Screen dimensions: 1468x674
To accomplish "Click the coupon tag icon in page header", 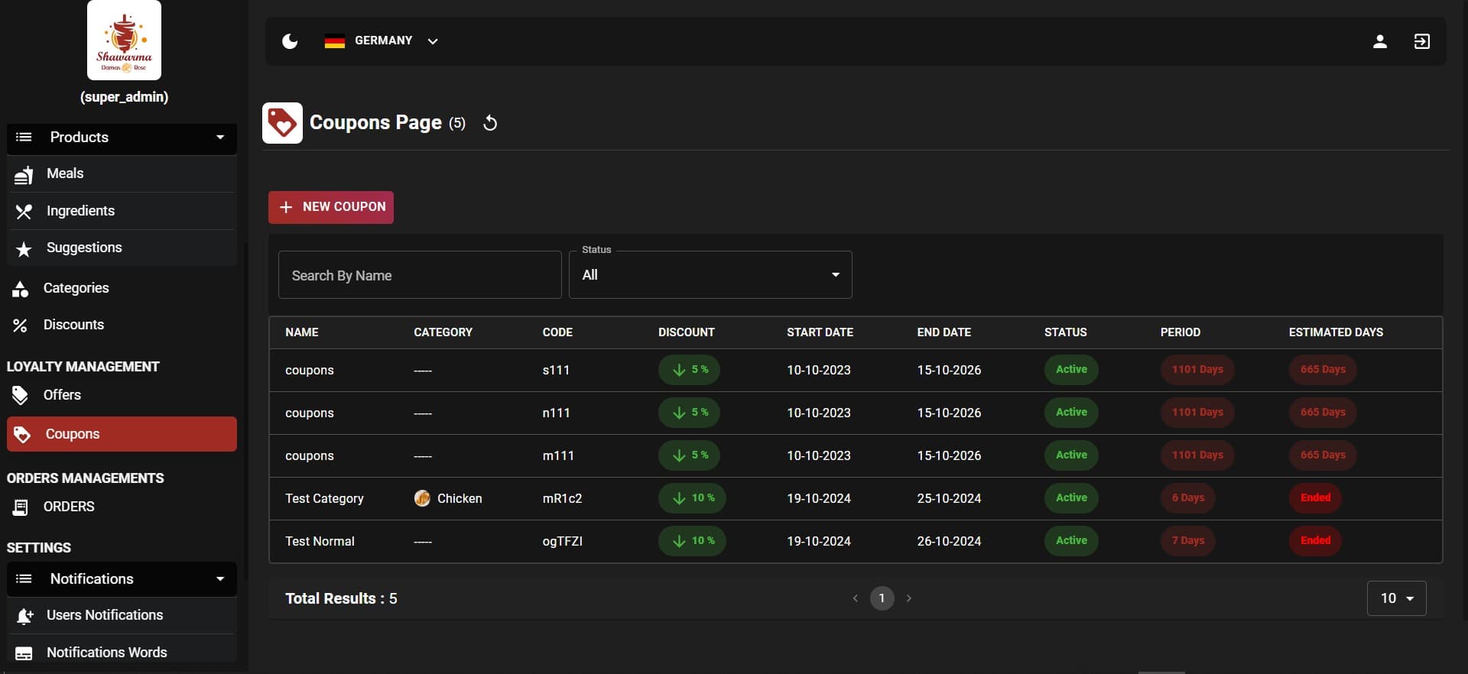I will pyautogui.click(x=282, y=123).
